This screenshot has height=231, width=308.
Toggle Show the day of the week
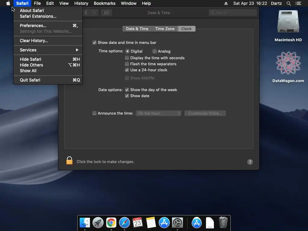click(127, 90)
